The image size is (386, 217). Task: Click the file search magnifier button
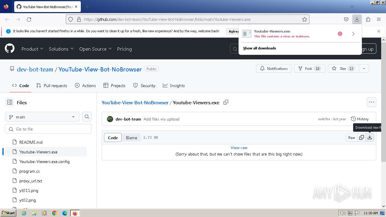click(87, 117)
